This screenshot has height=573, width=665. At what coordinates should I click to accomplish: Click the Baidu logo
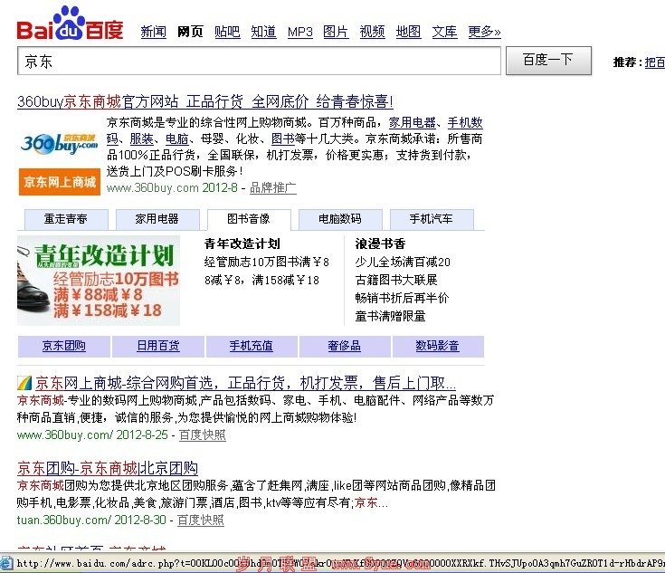pyautogui.click(x=70, y=24)
